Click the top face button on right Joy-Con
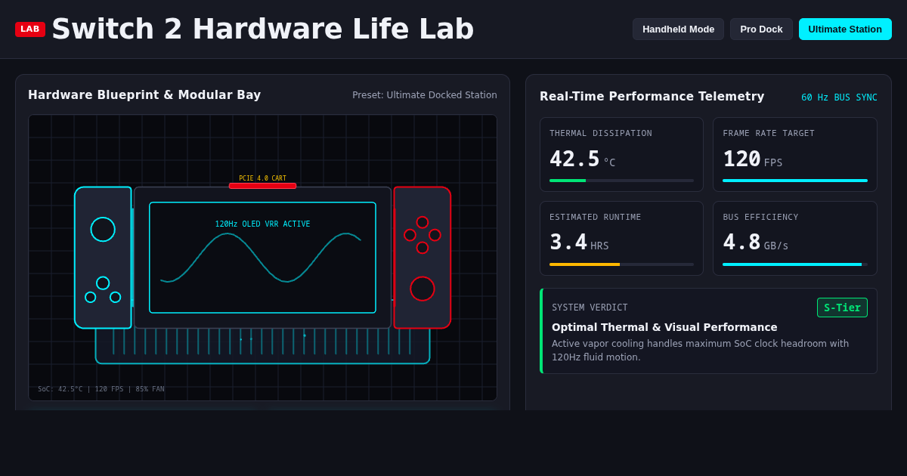Viewport: 907px width, 476px height. tap(423, 222)
